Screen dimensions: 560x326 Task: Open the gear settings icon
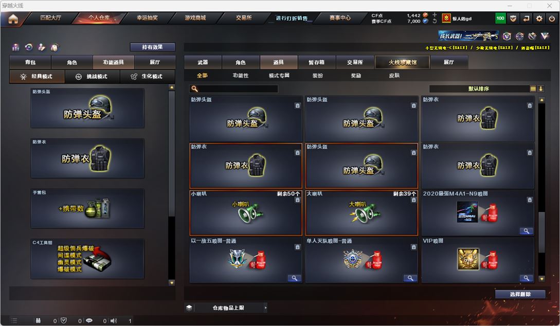pos(539,18)
